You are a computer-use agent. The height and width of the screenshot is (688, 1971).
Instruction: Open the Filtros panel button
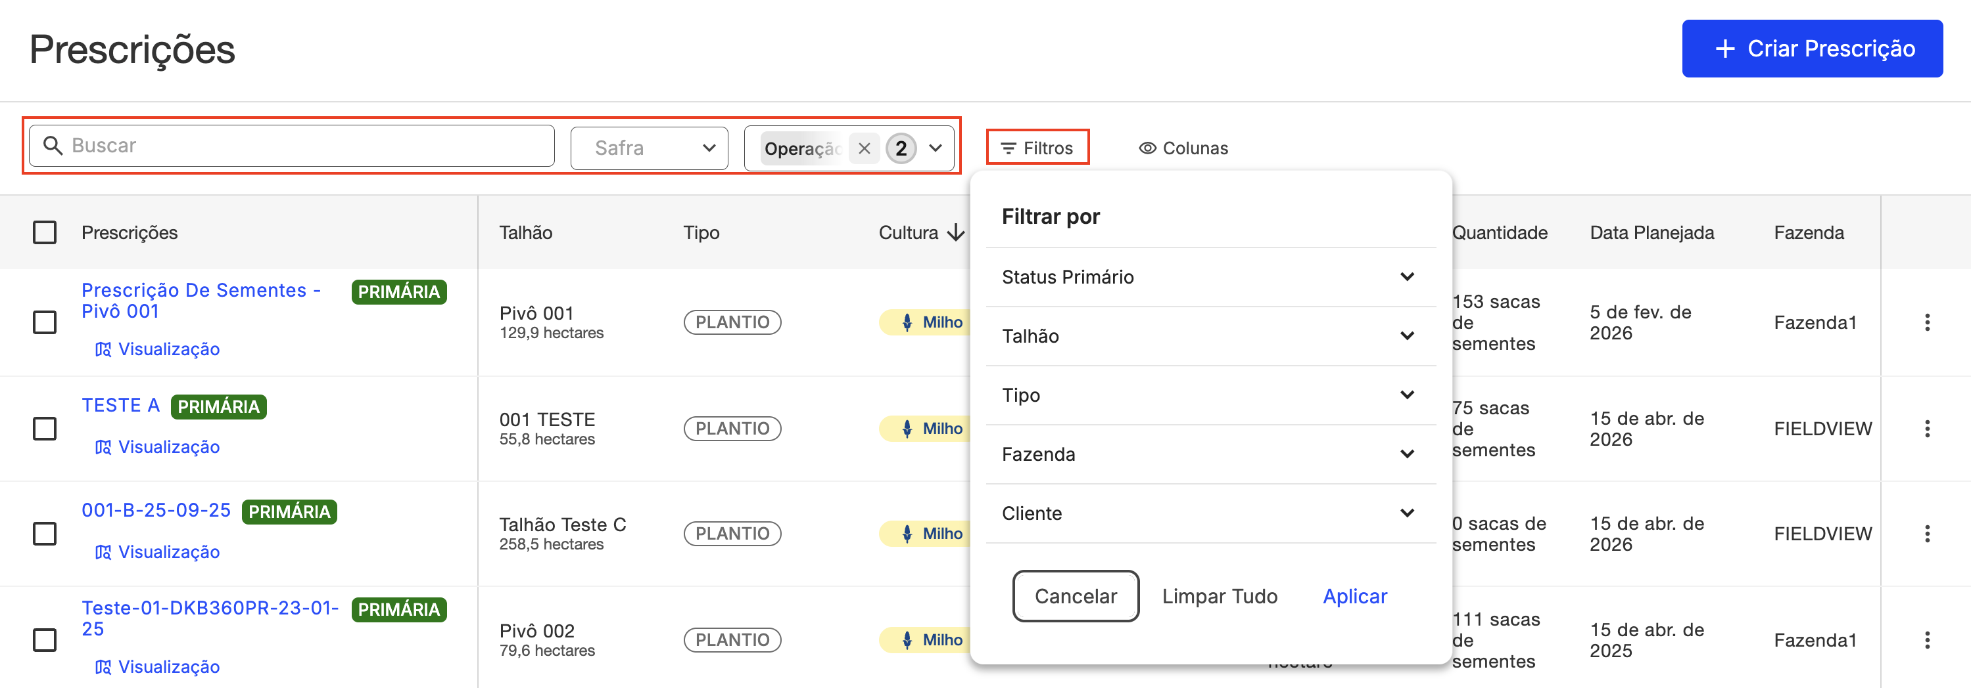pyautogui.click(x=1037, y=148)
